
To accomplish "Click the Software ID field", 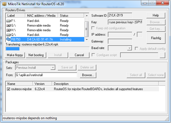I will point(120,15).
